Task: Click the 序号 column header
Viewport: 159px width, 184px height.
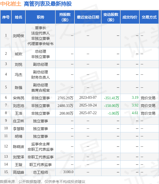Action: [6, 17]
